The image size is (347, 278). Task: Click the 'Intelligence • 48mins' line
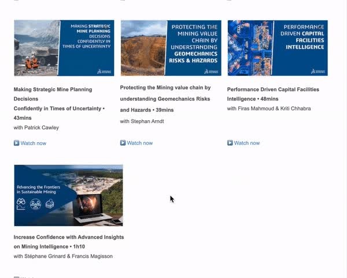click(x=253, y=99)
